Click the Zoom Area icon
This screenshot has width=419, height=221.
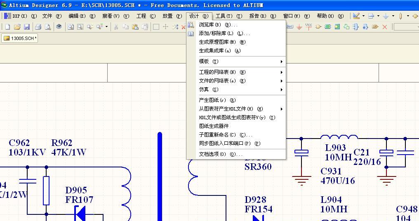point(80,27)
